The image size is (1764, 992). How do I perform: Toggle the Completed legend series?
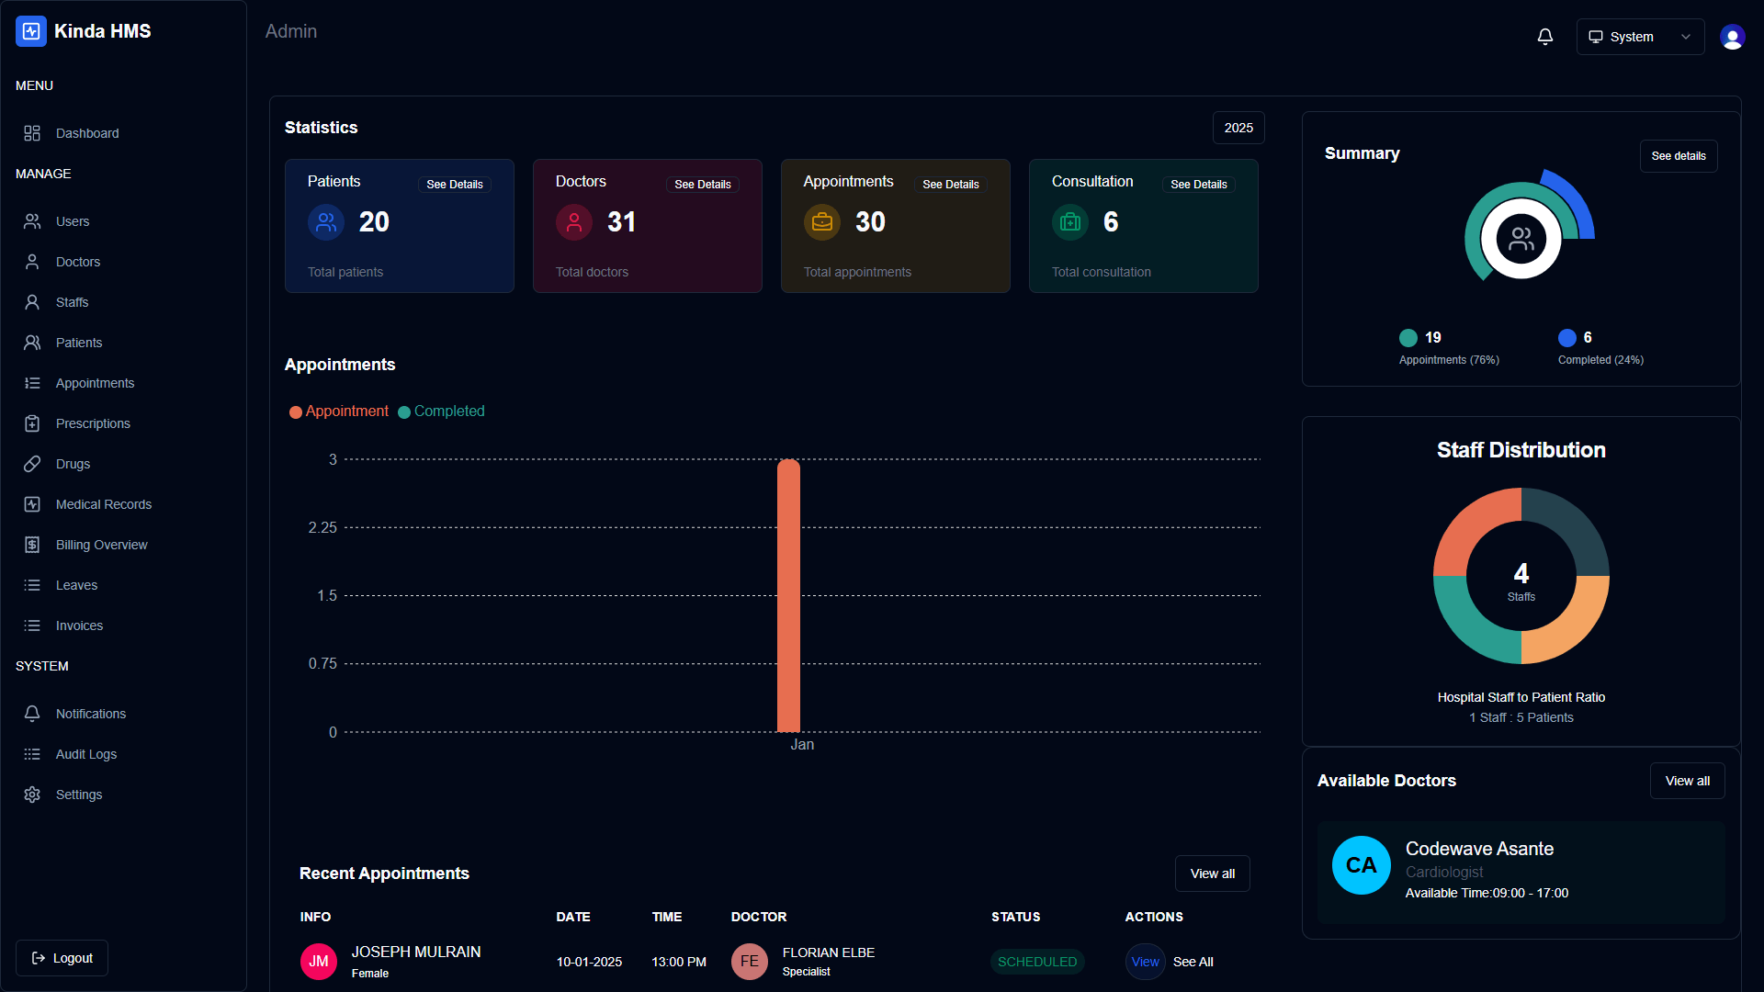(x=441, y=411)
